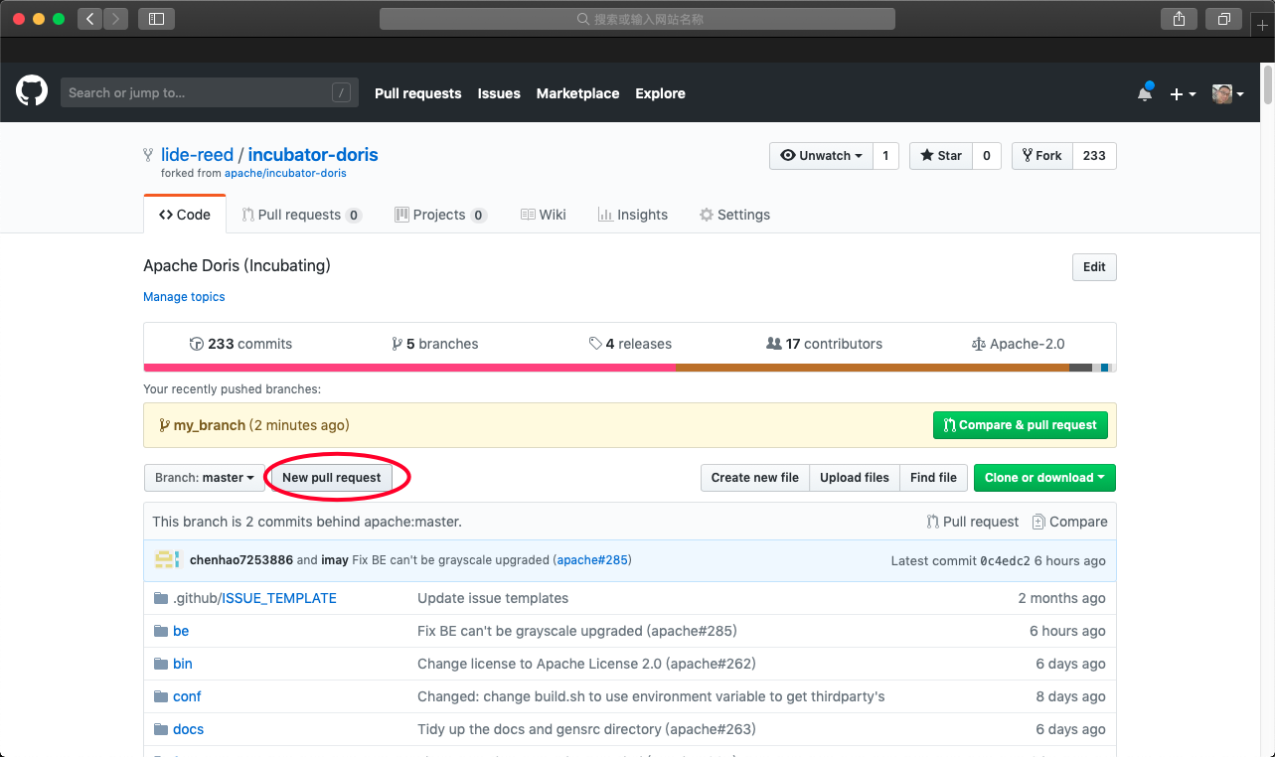Click the language breakdown color bar
Image resolution: width=1275 pixels, height=757 pixels.
630,368
